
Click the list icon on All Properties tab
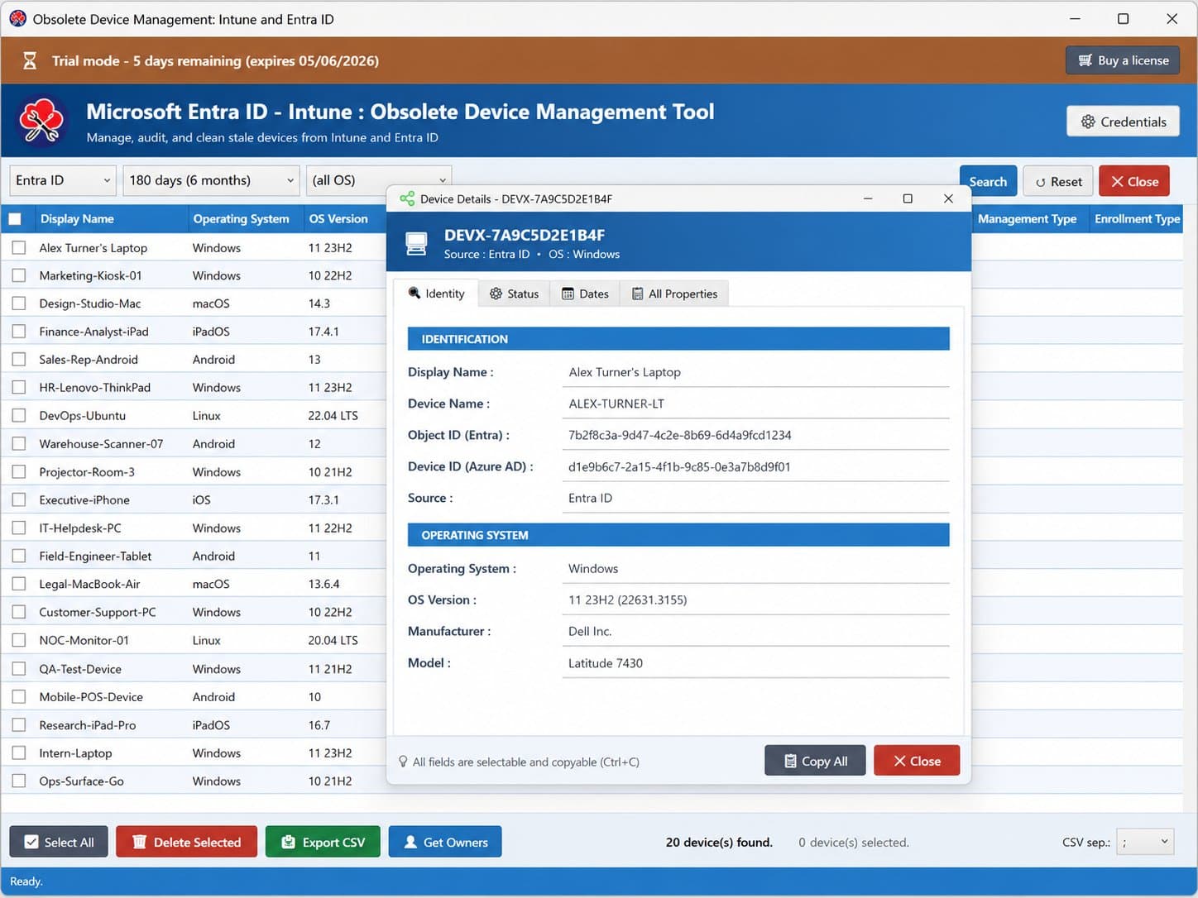[637, 294]
